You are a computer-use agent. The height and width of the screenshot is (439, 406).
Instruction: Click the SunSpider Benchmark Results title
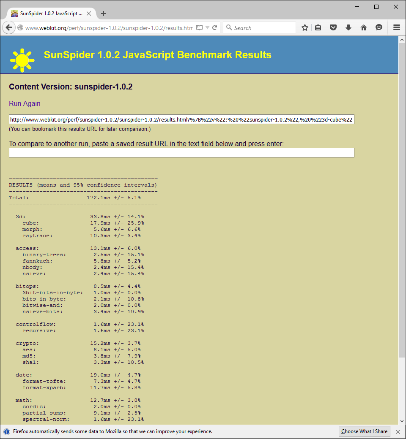pyautogui.click(x=157, y=55)
